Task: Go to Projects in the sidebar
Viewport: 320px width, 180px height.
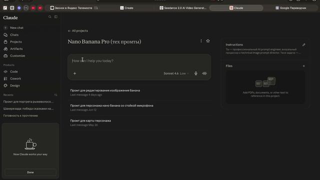Action: 16,42
